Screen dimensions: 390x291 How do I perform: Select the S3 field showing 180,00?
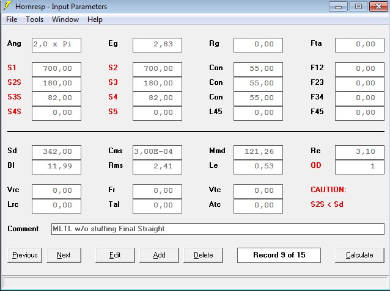tap(157, 84)
